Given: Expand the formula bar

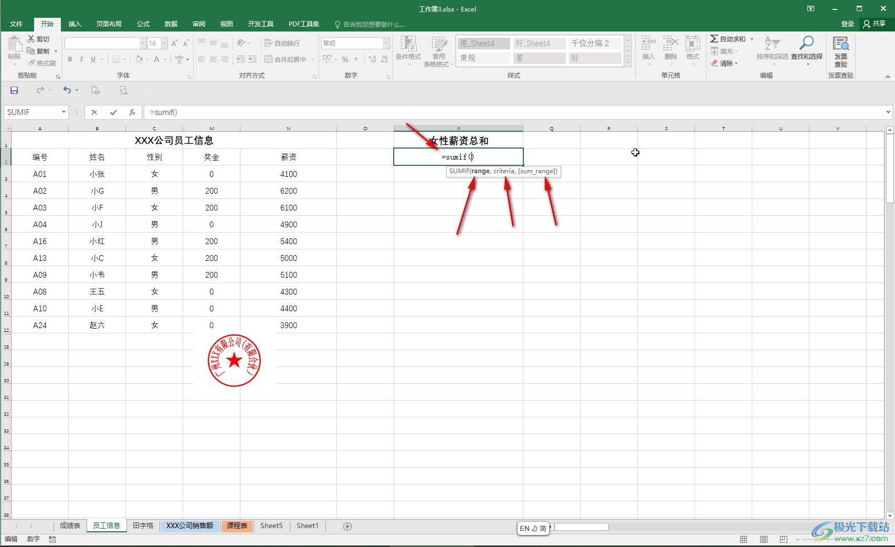Looking at the screenshot, I should pyautogui.click(x=888, y=112).
